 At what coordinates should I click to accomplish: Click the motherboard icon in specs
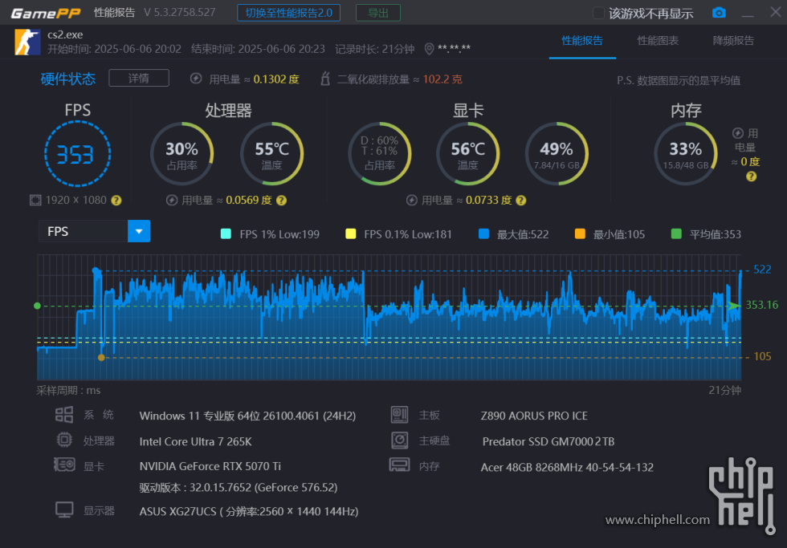(400, 415)
